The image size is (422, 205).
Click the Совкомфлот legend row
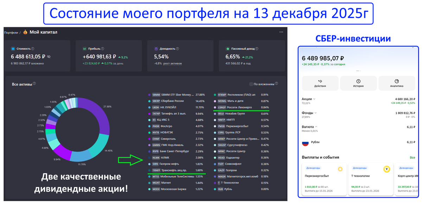242,164
